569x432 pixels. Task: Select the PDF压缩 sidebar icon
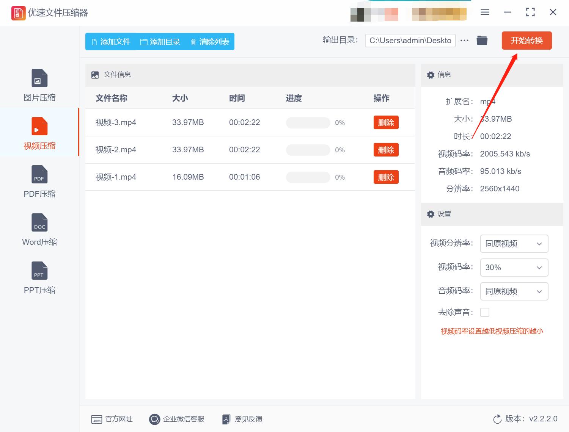[x=39, y=174]
